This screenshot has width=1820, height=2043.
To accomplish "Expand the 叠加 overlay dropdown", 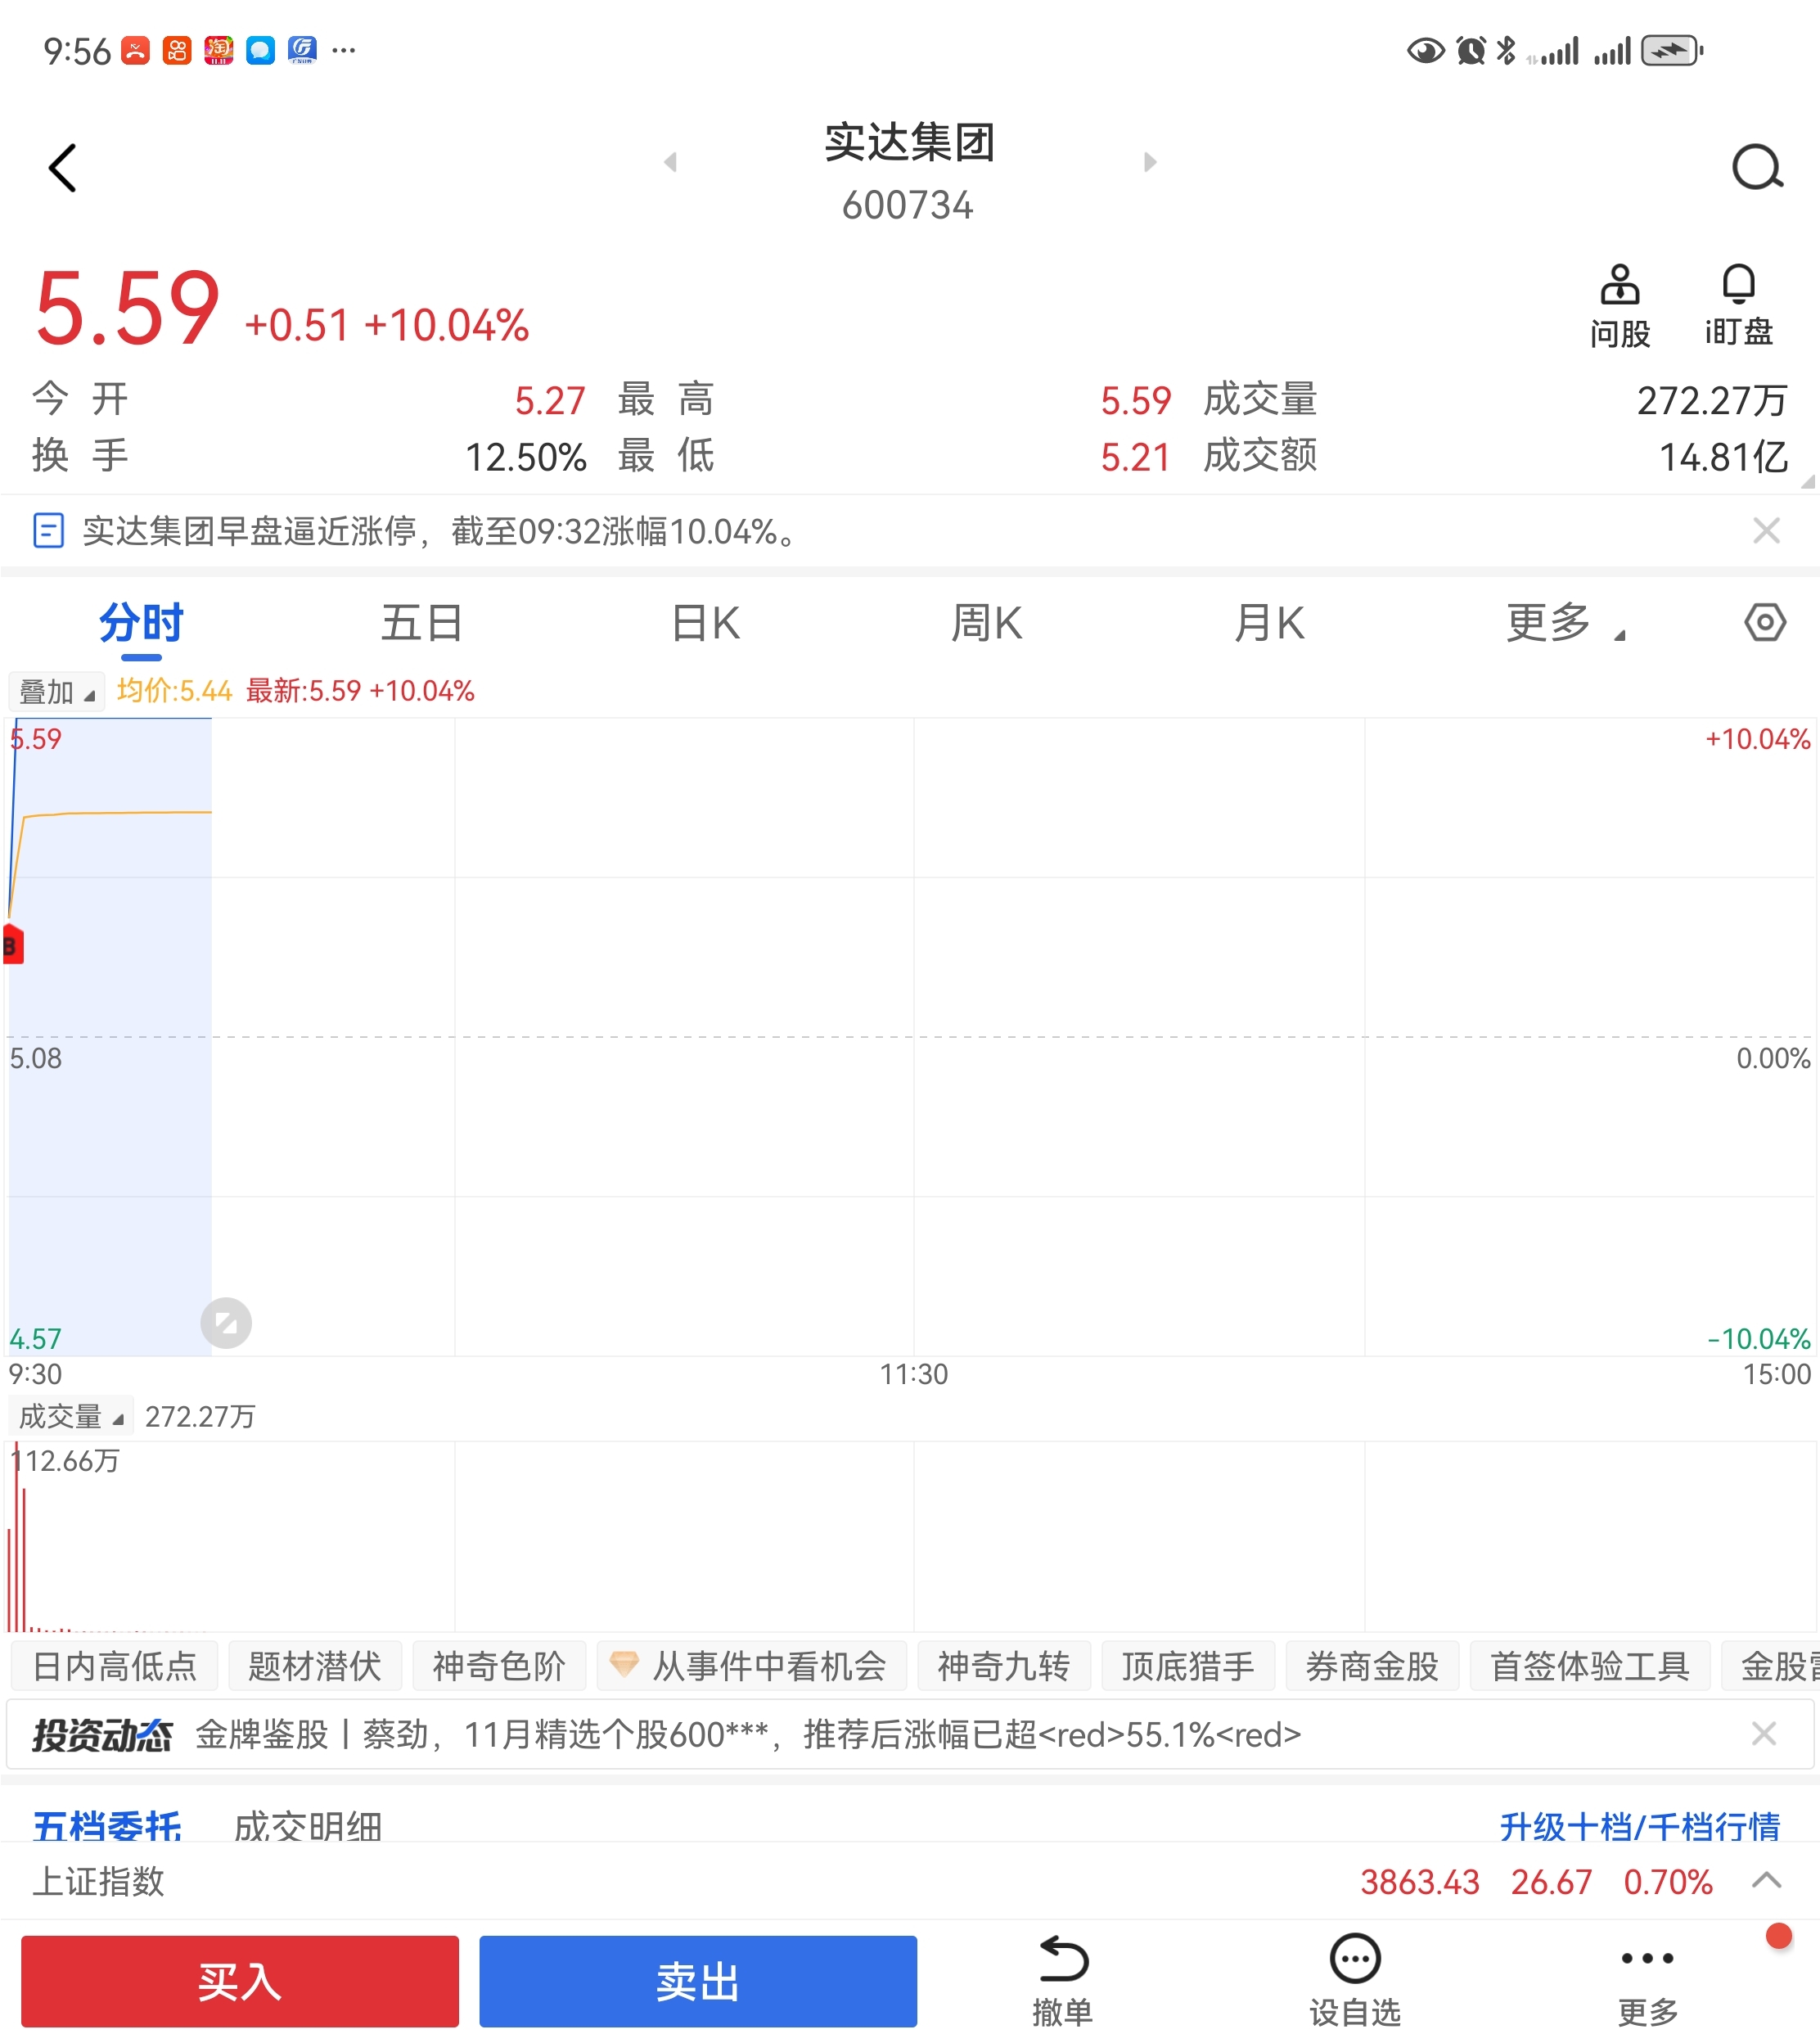I will (56, 692).
